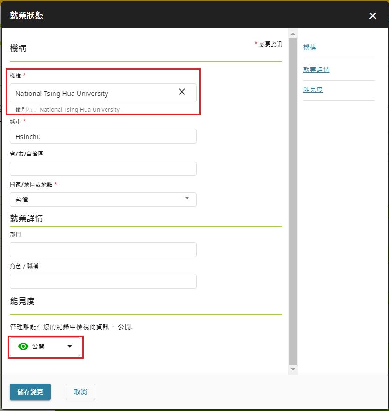Click the caret on the 公開 dropdown
Image resolution: width=389 pixels, height=411 pixels.
point(70,346)
